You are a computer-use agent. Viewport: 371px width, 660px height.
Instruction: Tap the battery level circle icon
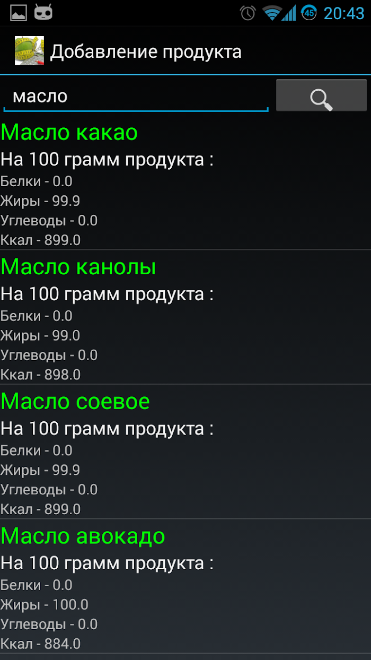click(x=309, y=13)
